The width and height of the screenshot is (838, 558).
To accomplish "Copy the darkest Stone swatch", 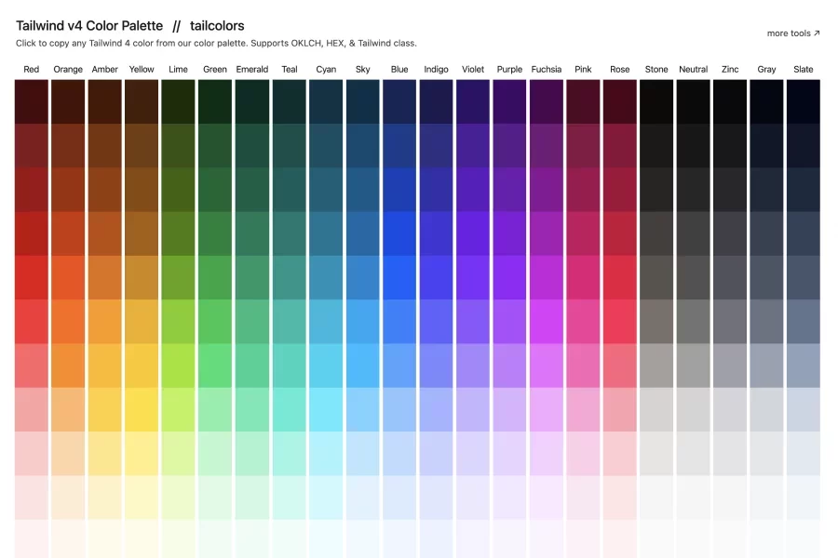I will (656, 101).
